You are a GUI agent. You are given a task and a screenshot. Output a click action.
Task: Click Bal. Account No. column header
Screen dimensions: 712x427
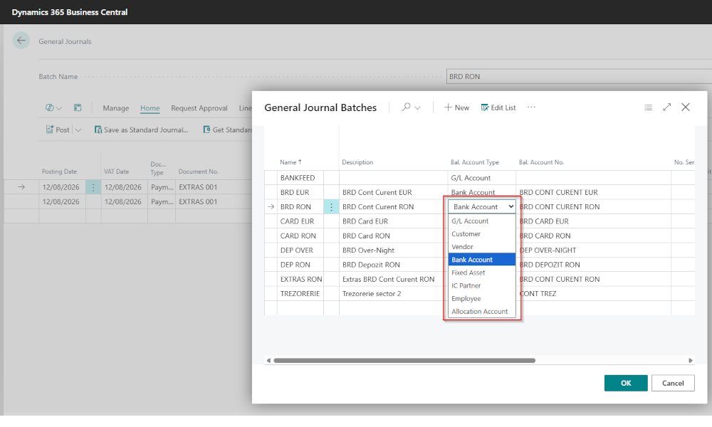coord(541,162)
